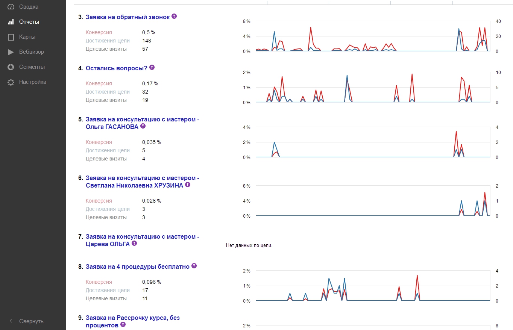Image resolution: width=513 pixels, height=330 pixels.
Task: Open goal link Заявка на Рассрочку курса
Action: tap(132, 318)
